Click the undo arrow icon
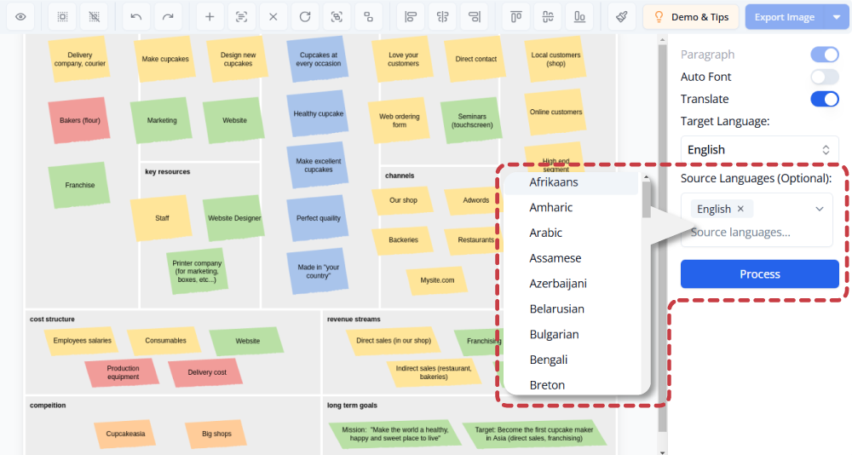Image resolution: width=852 pixels, height=455 pixels. pos(137,16)
